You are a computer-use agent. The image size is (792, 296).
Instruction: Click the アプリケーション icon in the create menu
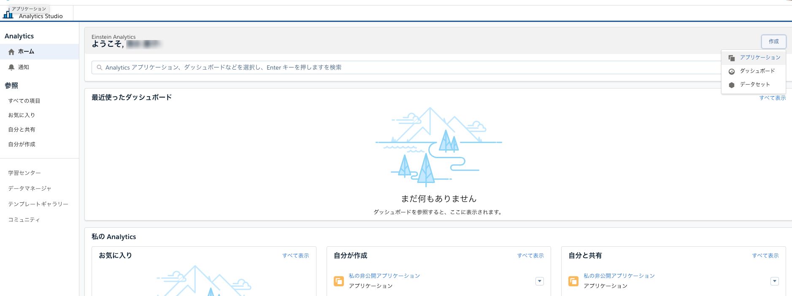point(732,58)
